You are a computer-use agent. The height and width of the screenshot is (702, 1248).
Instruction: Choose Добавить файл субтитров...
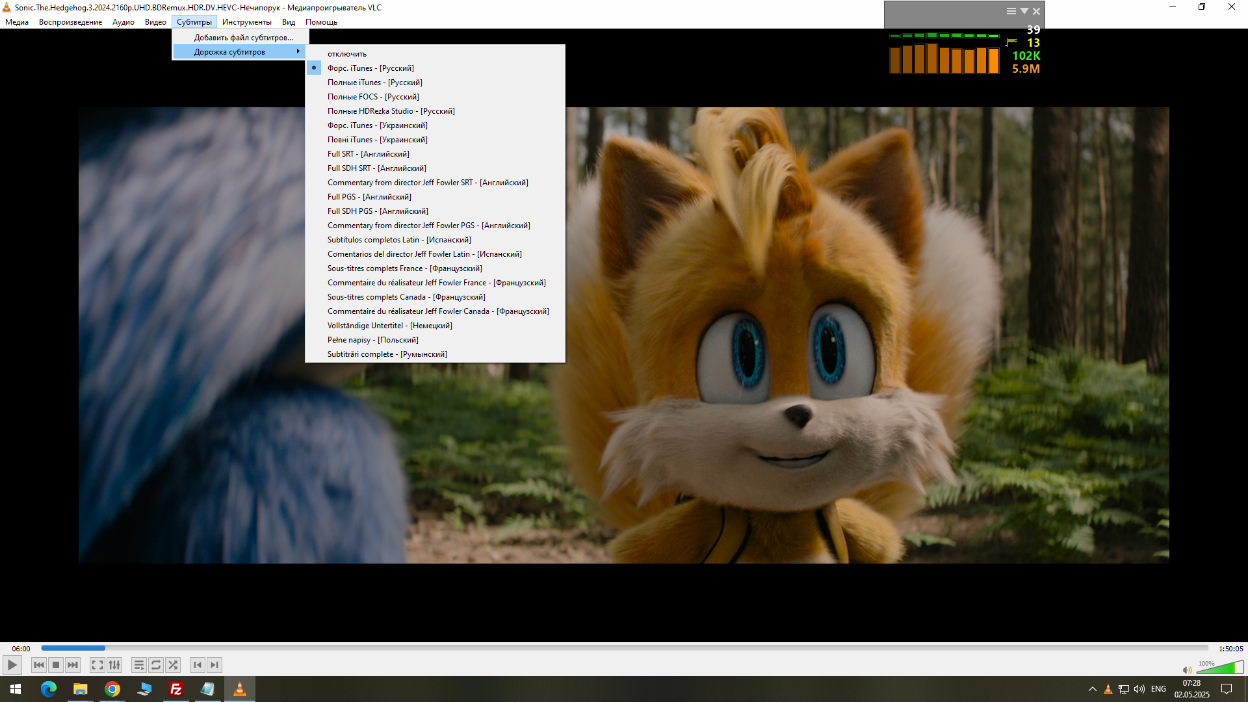point(240,38)
